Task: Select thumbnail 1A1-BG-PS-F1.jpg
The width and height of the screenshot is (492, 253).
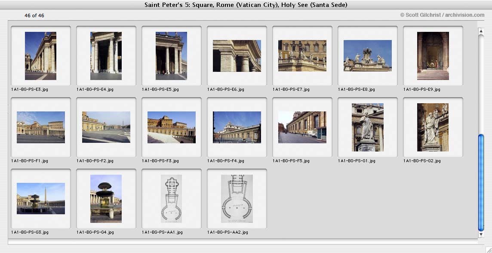Action: click(41, 127)
